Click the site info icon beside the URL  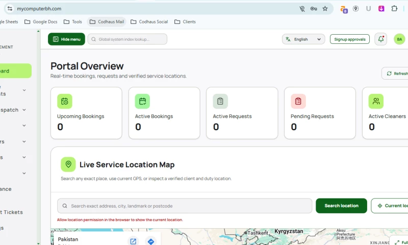click(10, 9)
